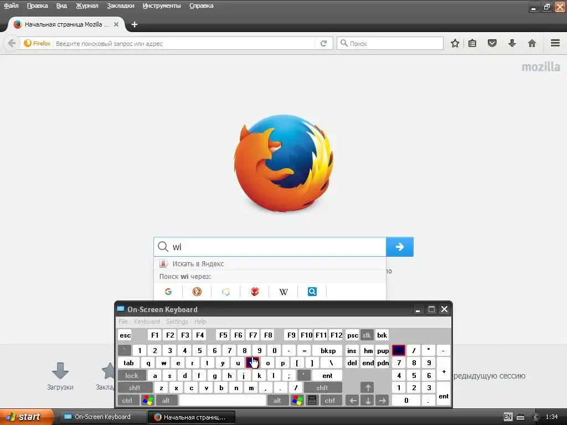Image resolution: width=567 pixels, height=425 pixels.
Task: Open the Загрузки downloads shortcut
Action: point(60,376)
